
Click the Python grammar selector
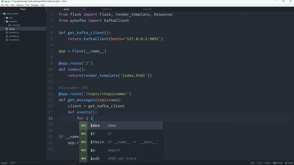[x=267, y=163]
